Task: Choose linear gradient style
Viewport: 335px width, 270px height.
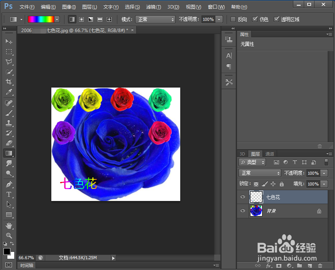Action: click(x=72, y=19)
